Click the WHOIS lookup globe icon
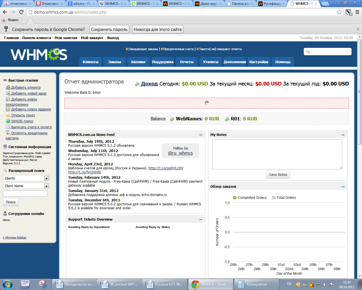 point(8,121)
